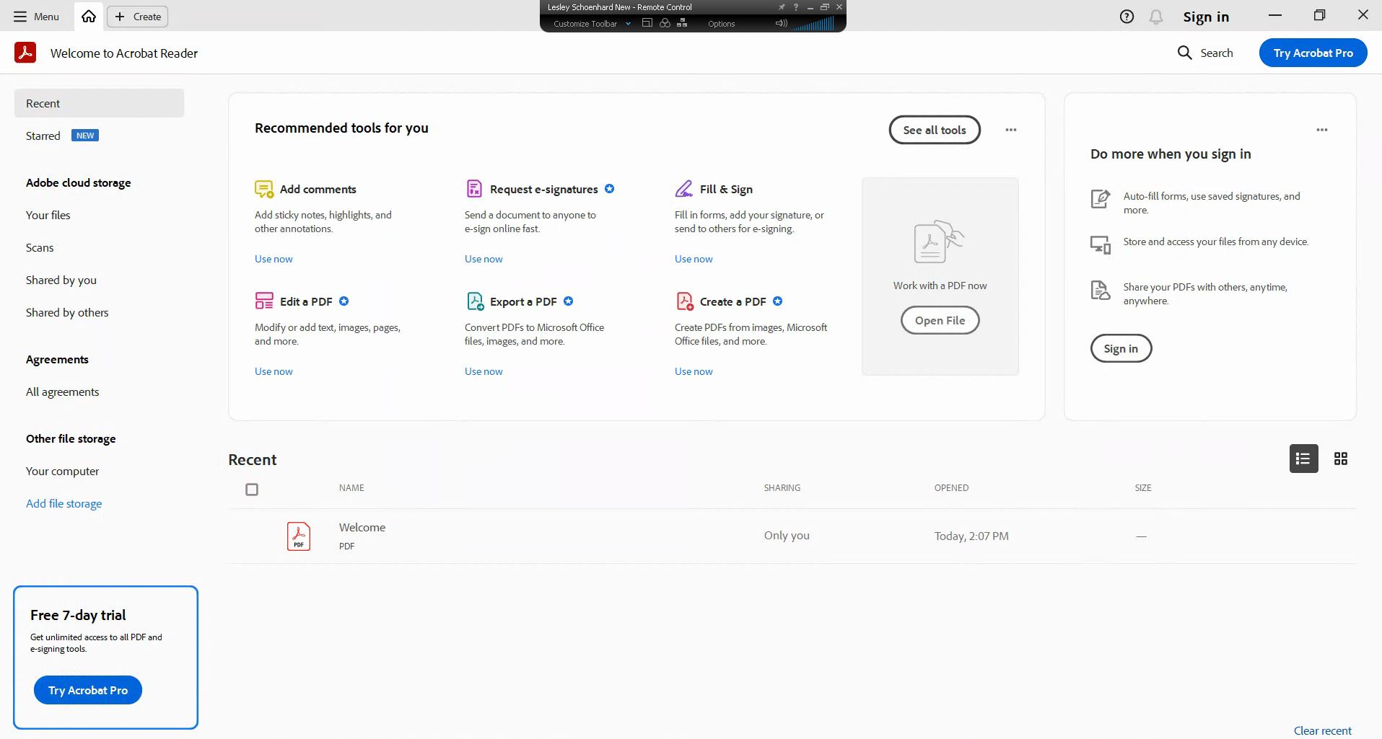Click the Fill & Sign pen icon
The height and width of the screenshot is (739, 1382).
point(683,189)
